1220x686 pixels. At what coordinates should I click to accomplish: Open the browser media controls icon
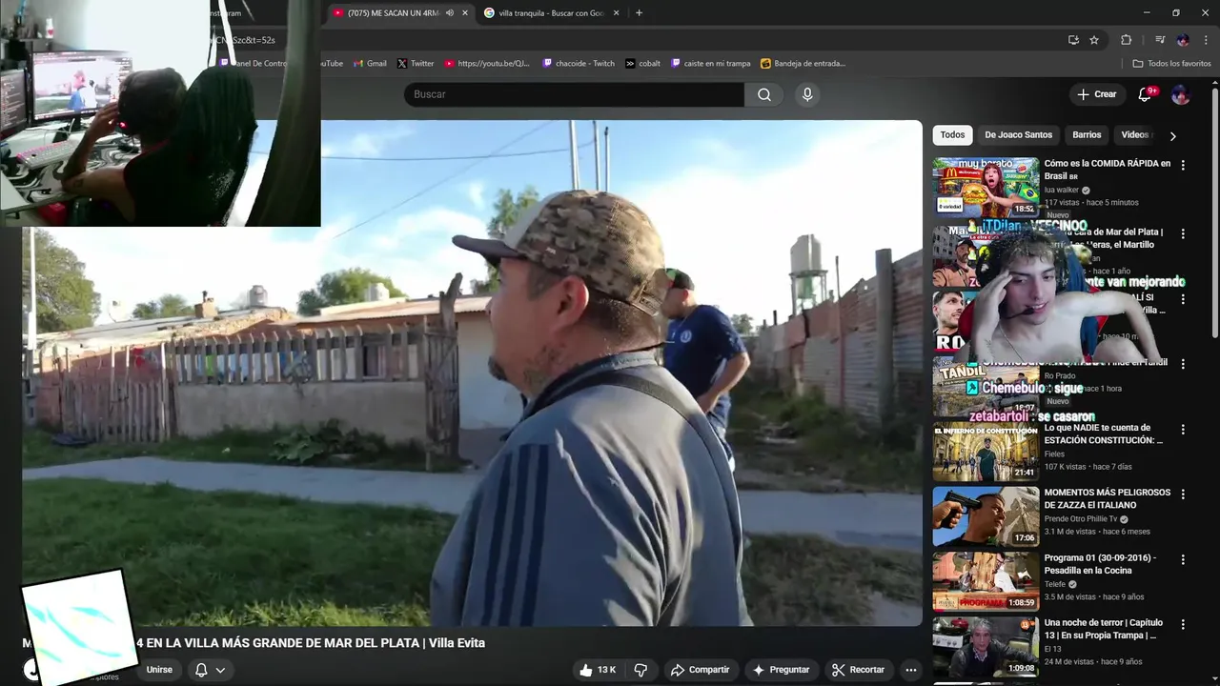pyautogui.click(x=1160, y=40)
